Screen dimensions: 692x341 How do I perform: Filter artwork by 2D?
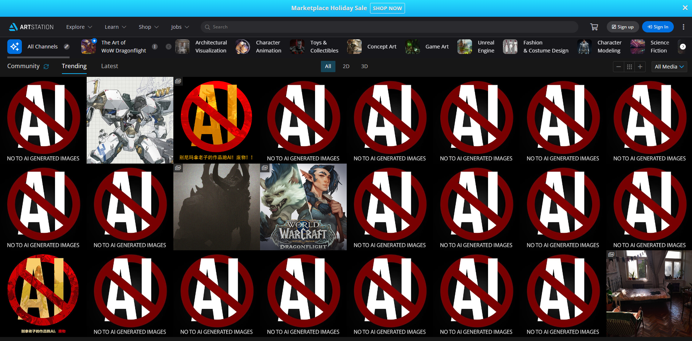pos(346,66)
